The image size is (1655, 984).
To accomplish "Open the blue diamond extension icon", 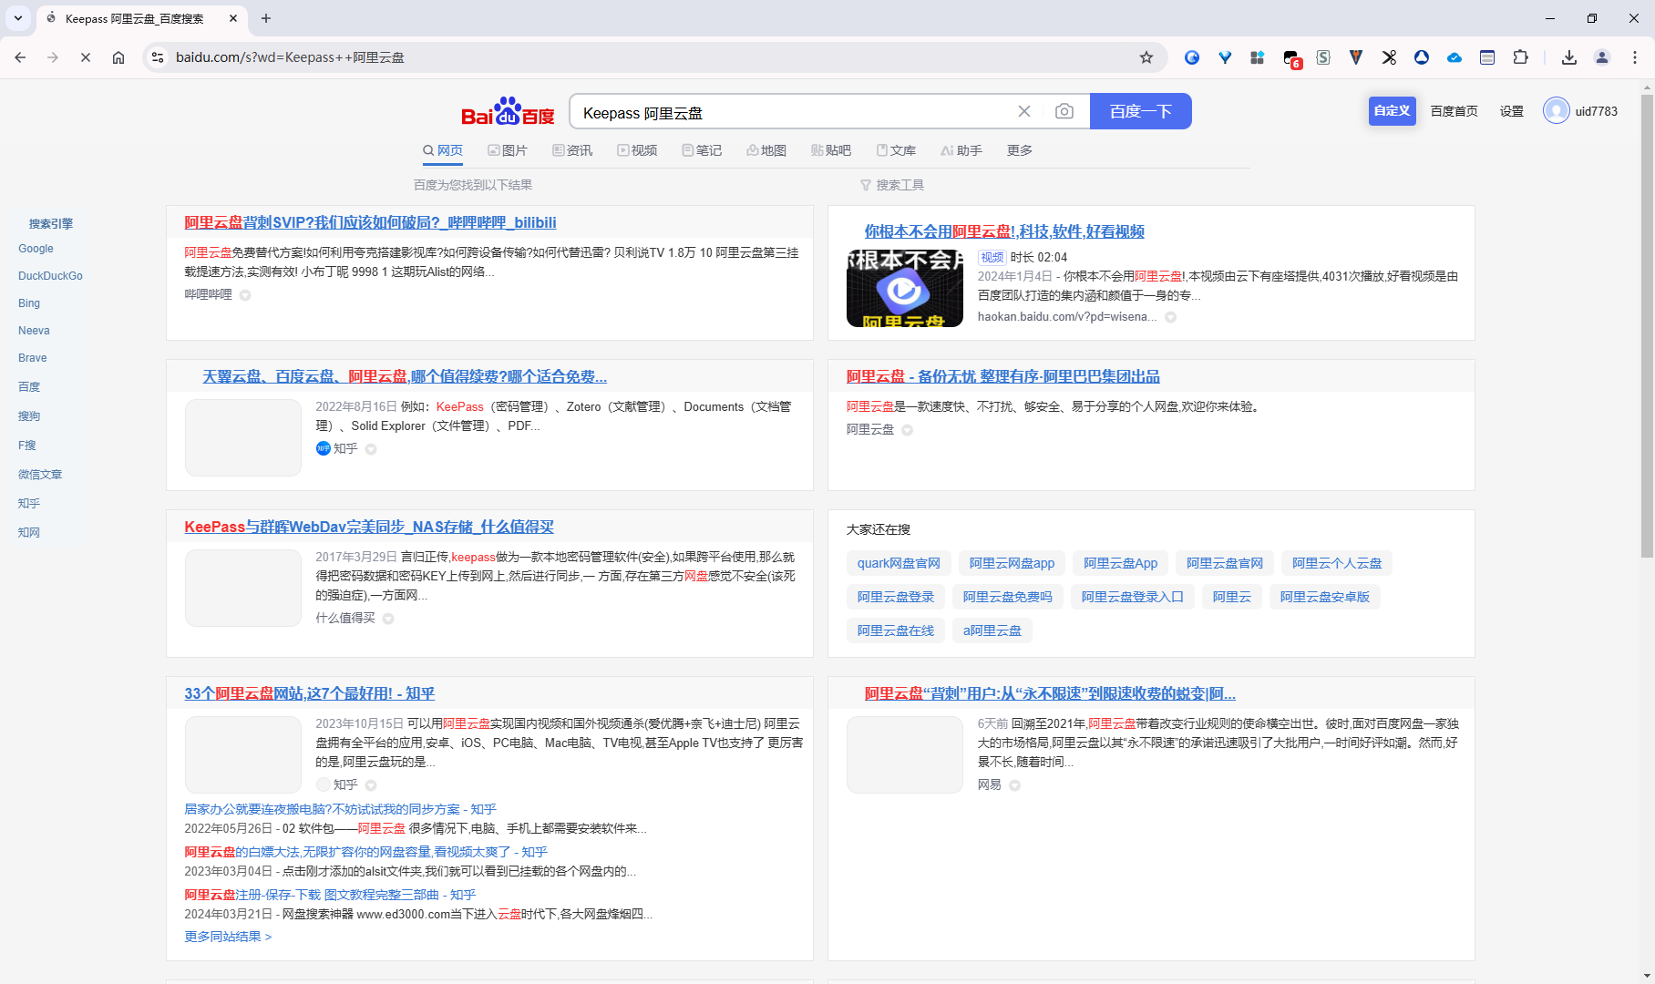I will pos(1225,57).
